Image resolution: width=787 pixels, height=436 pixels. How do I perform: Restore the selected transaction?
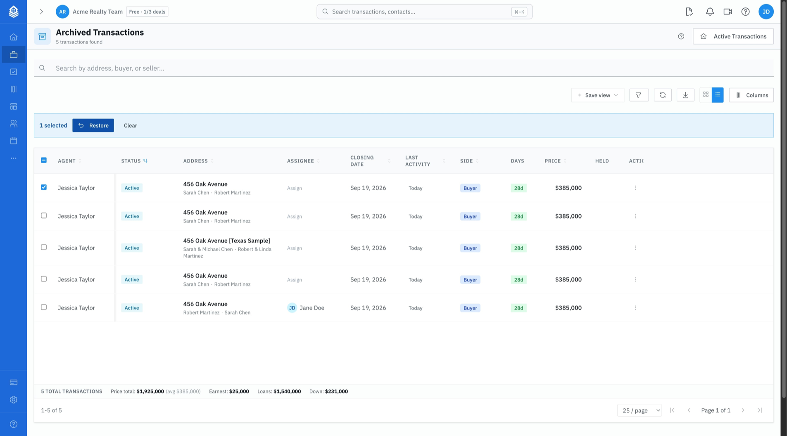click(x=93, y=125)
